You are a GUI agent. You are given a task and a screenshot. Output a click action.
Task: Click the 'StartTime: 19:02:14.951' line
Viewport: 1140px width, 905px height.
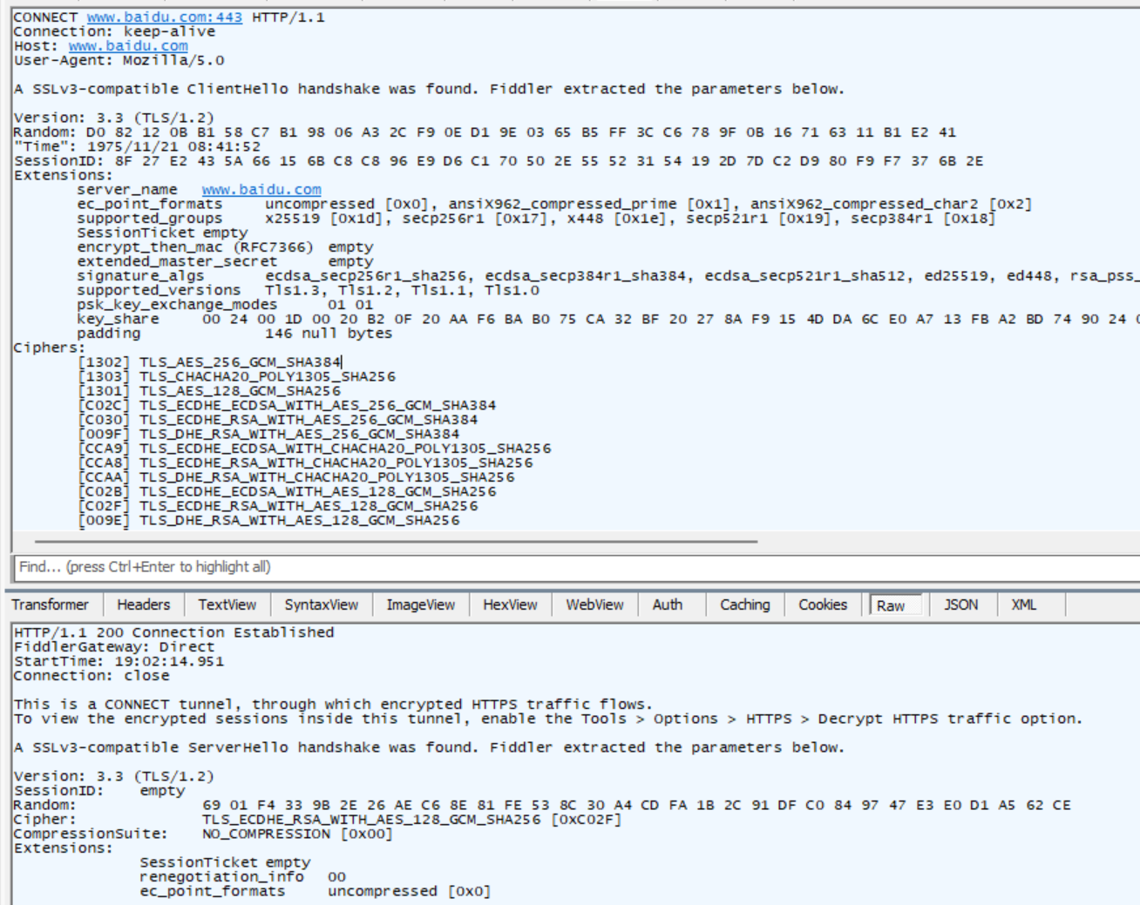(x=119, y=662)
